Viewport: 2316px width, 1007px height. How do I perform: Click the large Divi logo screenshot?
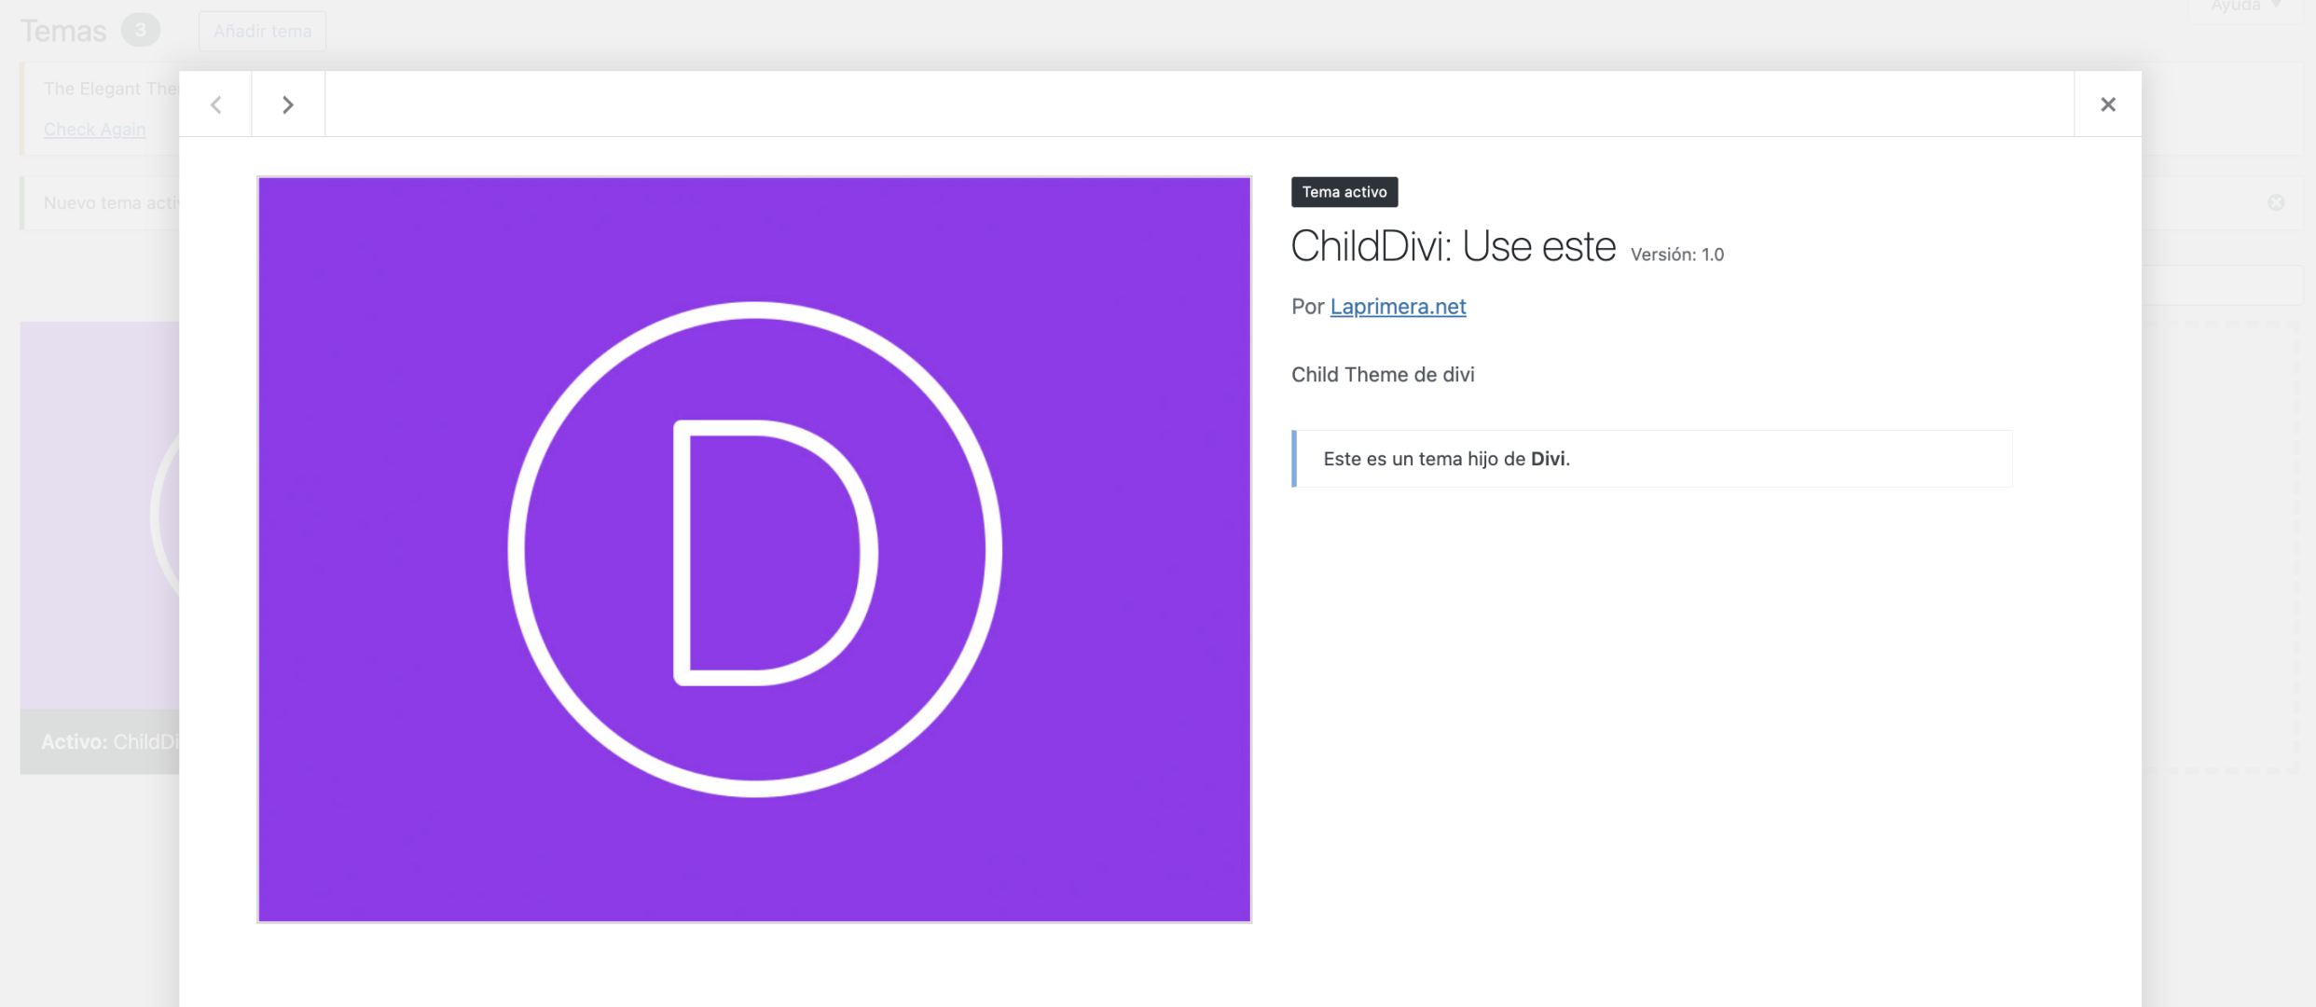pos(753,549)
